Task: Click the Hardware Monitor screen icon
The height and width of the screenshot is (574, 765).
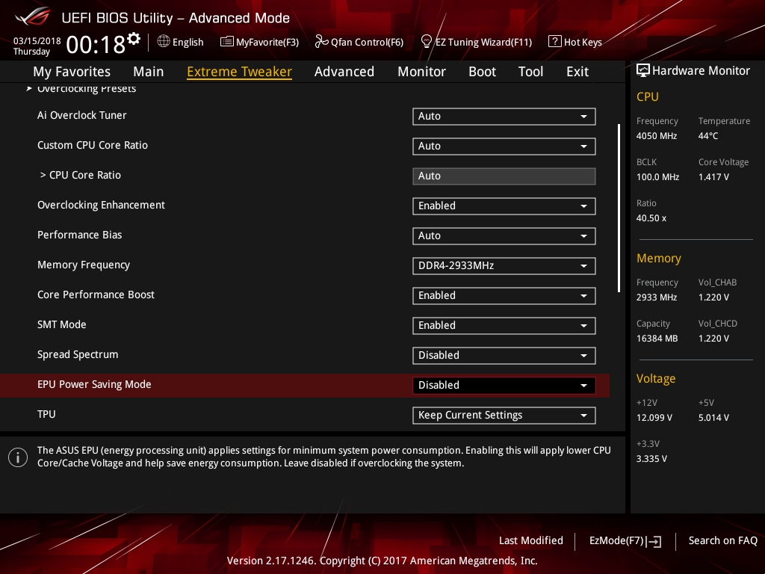Action: pos(642,71)
